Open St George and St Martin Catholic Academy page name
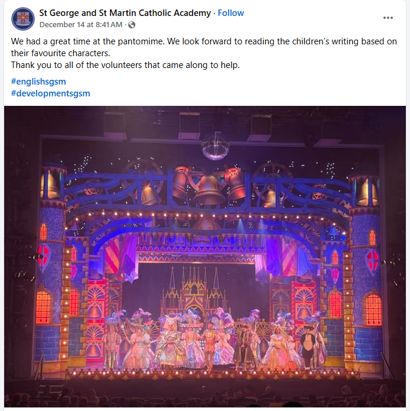Viewport: 410px width, 411px height. pos(125,13)
